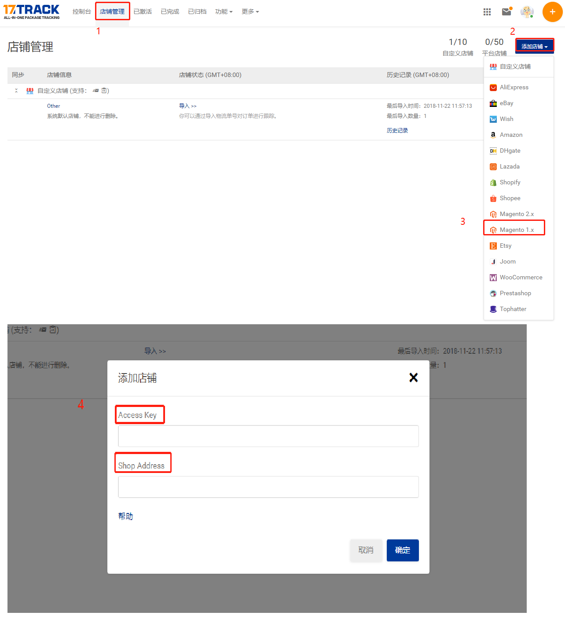Click the 导入 >> link in store row
This screenshot has height=623, width=565.
[x=188, y=106]
